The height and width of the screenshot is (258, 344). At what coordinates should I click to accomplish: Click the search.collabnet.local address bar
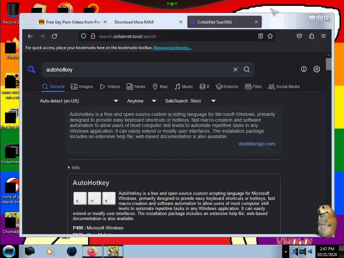point(177,36)
